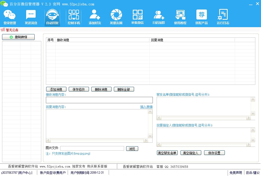Click 投诉/建议 in status bar
The height and width of the screenshot is (176, 261).
point(253,173)
